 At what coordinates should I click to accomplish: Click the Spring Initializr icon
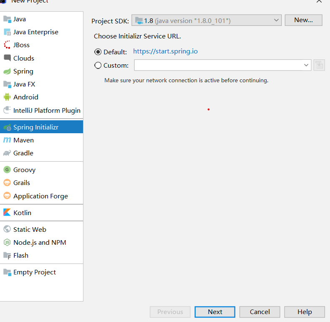click(x=7, y=127)
